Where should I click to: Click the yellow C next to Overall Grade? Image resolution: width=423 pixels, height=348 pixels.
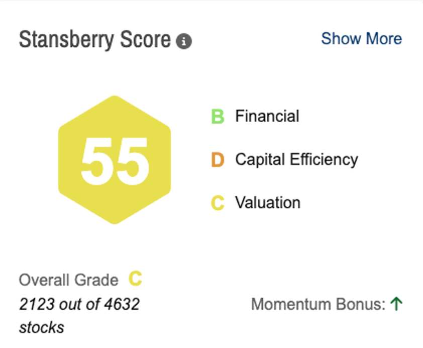pyautogui.click(x=135, y=279)
